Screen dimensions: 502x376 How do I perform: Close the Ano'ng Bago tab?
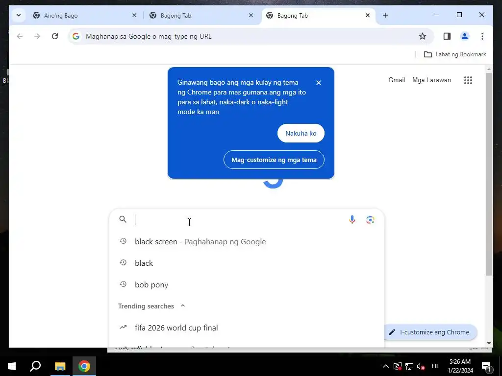pos(134,15)
